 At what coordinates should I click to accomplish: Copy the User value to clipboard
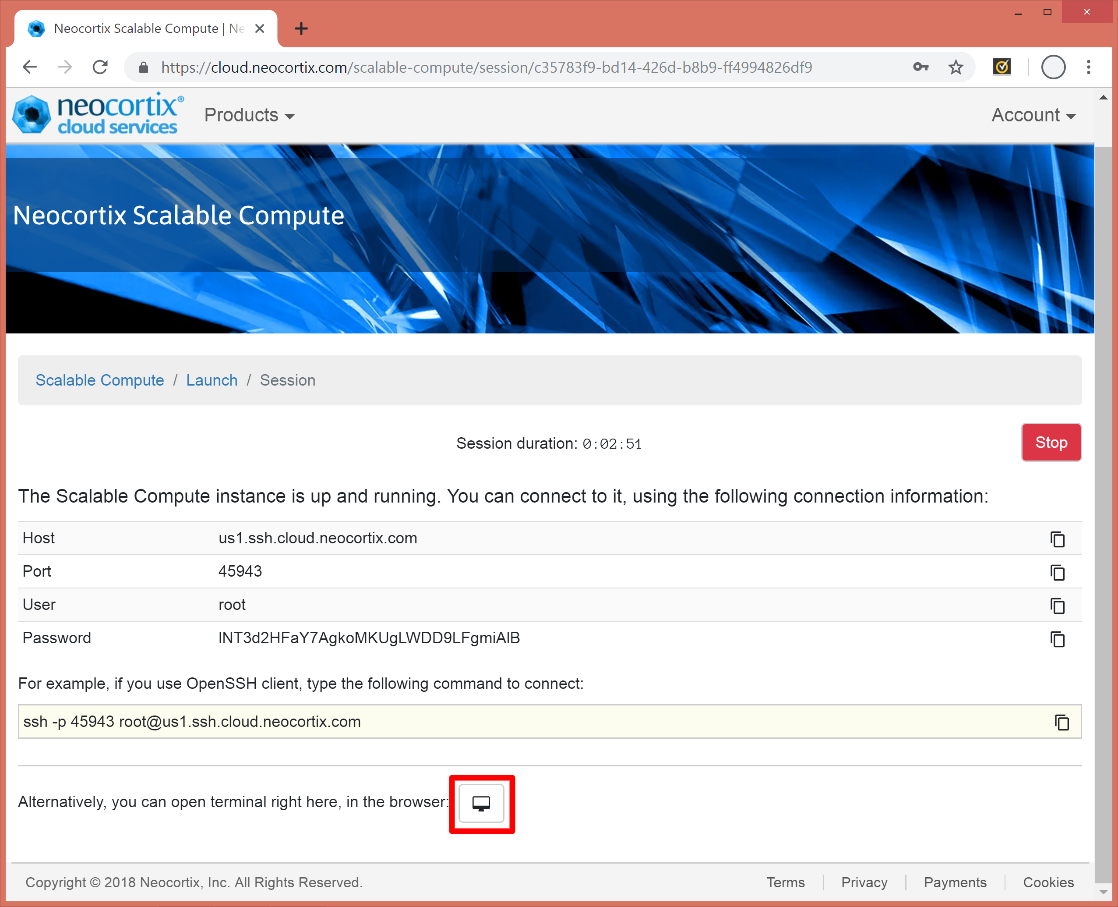pos(1057,606)
